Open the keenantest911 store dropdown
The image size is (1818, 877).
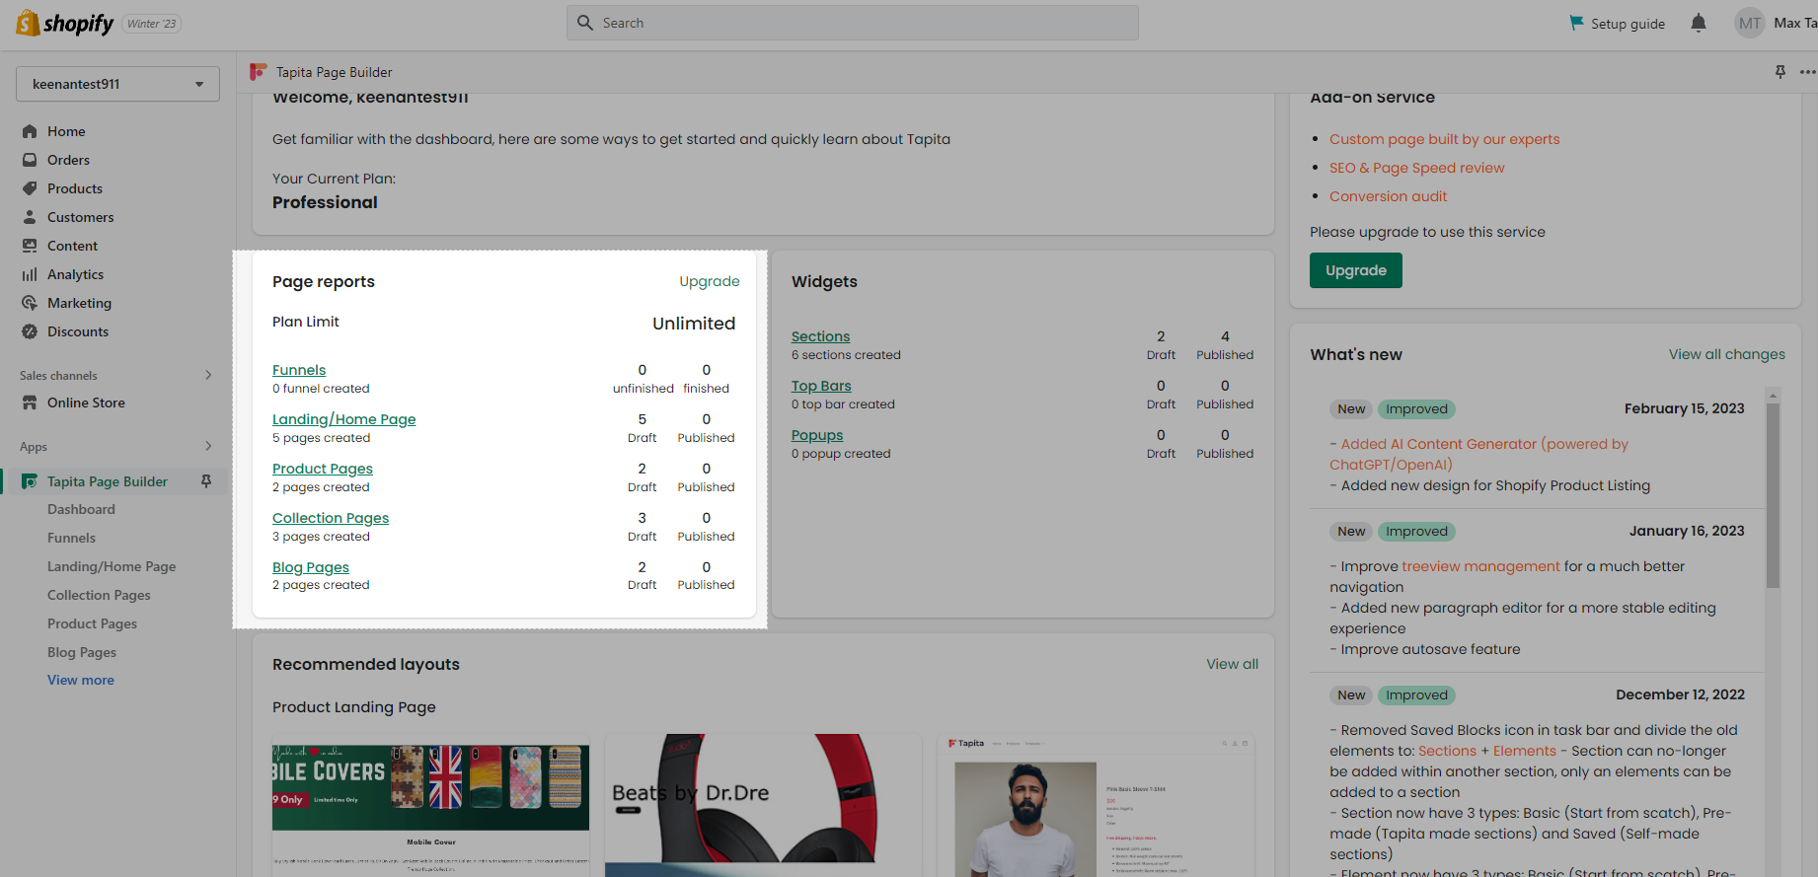(117, 84)
